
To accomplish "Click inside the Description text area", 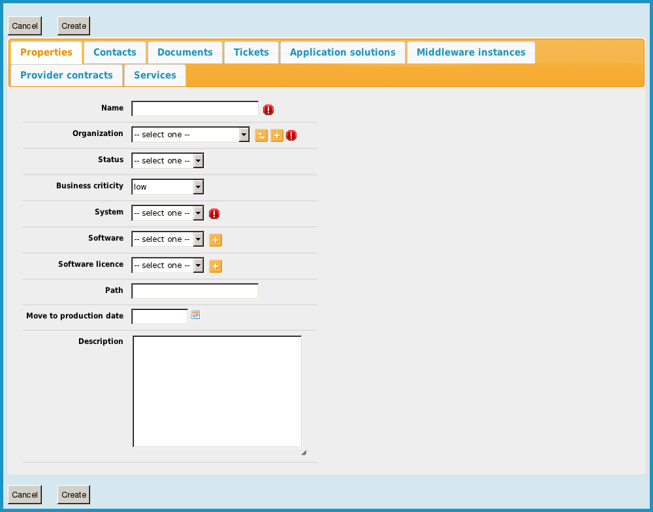I will click(217, 391).
